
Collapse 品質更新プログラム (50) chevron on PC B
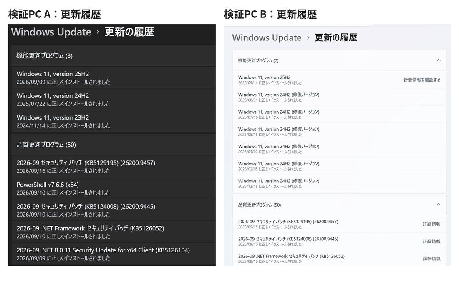(x=439, y=204)
